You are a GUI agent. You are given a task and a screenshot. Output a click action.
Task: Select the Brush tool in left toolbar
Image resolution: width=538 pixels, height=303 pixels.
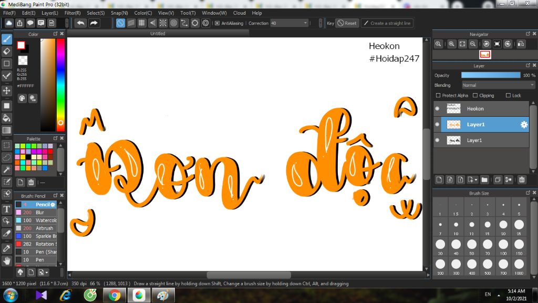pyautogui.click(x=7, y=39)
